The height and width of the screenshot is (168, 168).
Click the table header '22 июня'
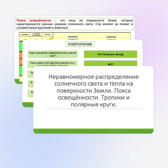coord(48,35)
